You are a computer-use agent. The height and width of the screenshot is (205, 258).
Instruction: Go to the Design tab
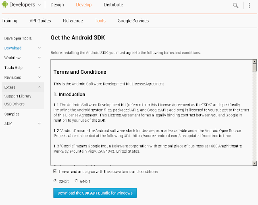tap(57, 5)
